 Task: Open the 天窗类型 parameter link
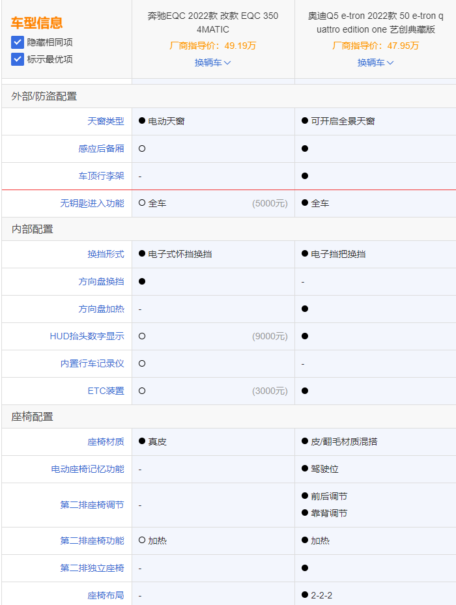[106, 121]
